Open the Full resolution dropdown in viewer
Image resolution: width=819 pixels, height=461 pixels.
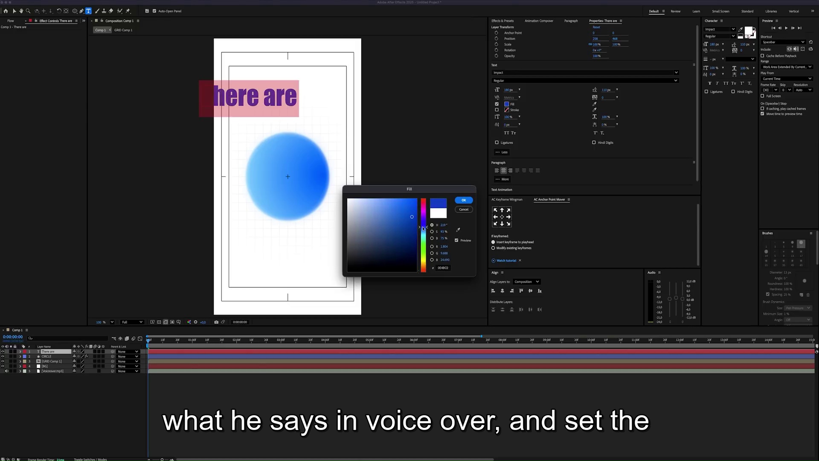(x=132, y=322)
